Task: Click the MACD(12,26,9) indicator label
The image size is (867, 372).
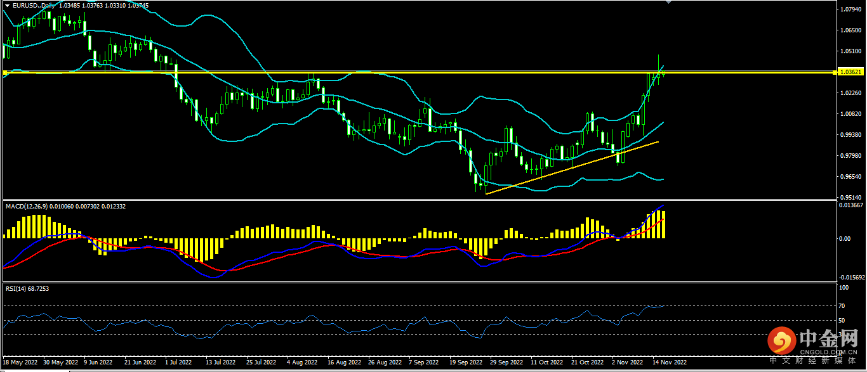Action: [x=25, y=207]
